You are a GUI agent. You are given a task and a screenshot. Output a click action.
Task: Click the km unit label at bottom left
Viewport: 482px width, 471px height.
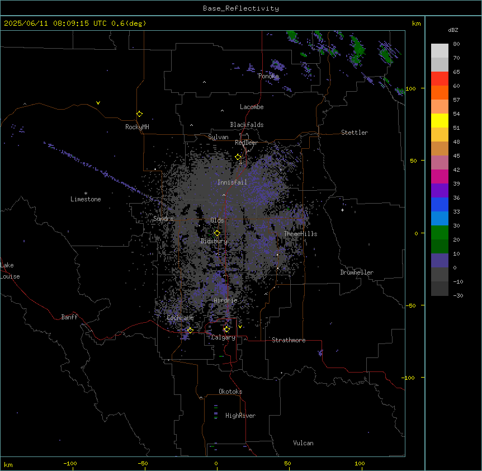8,464
